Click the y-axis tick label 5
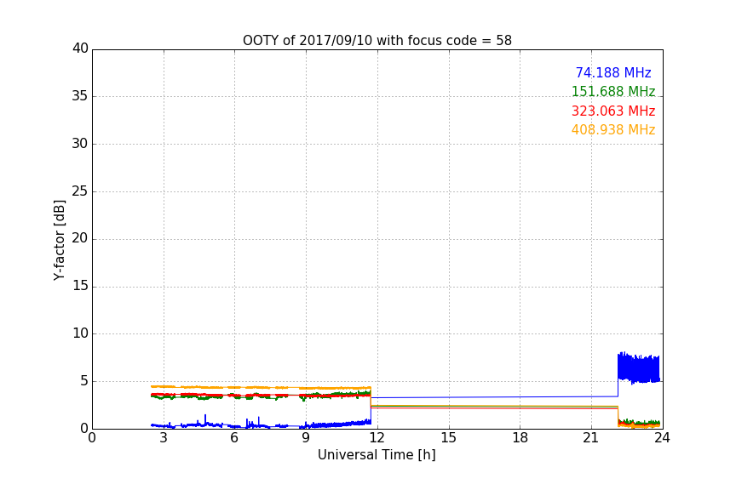This screenshot has height=490, width=736. (84, 381)
